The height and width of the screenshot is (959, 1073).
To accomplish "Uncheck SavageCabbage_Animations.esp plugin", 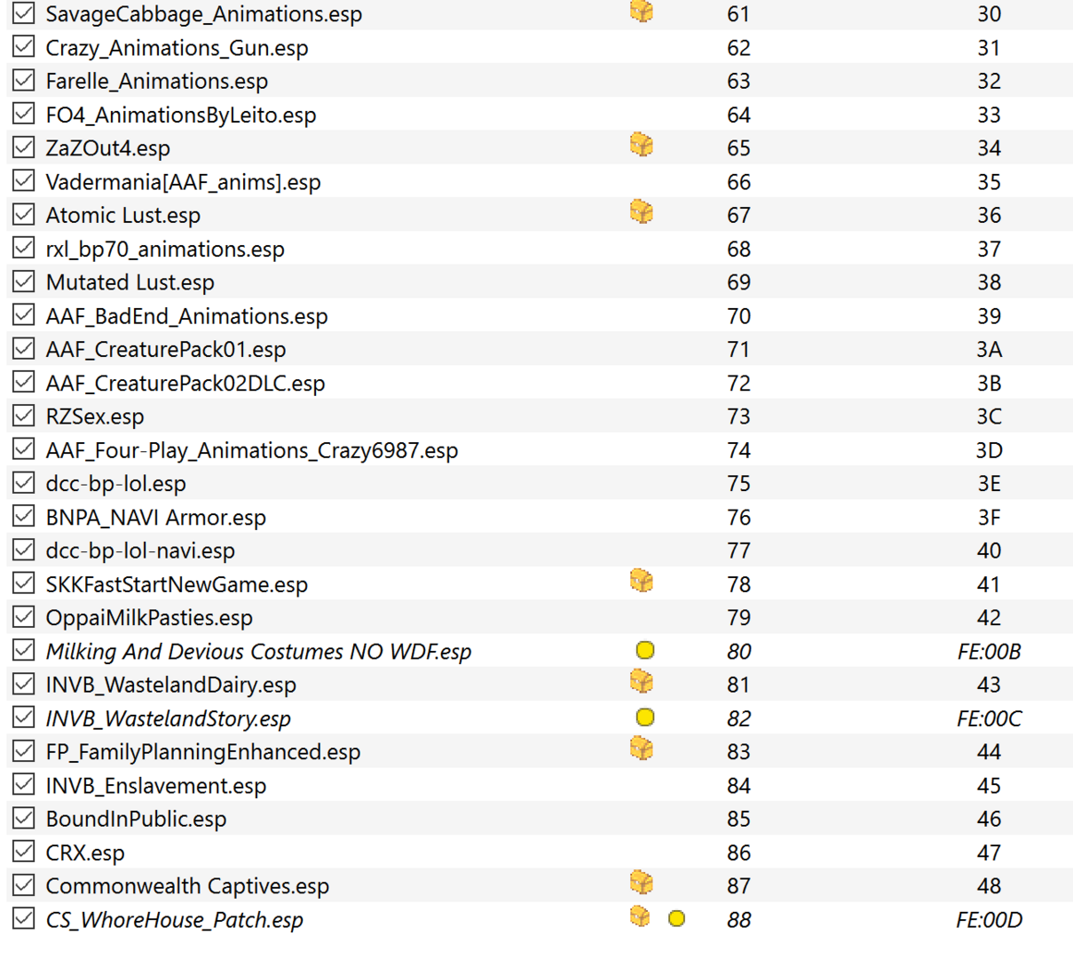I will pyautogui.click(x=24, y=13).
